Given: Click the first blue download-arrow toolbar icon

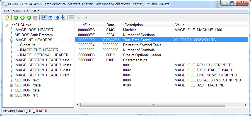Looking at the screenshot, I should (44, 18).
